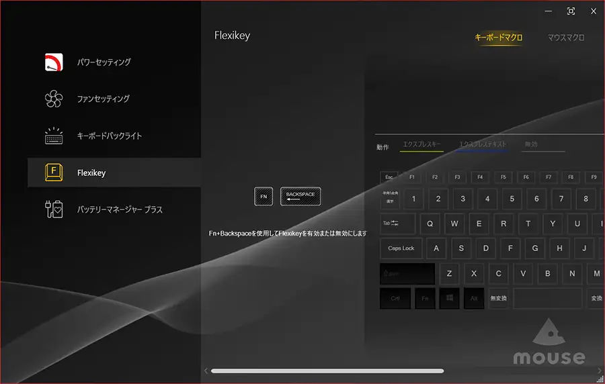This screenshot has height=384, width=605.
Task: Select the Z key on virtual keyboard
Action: tap(449, 273)
